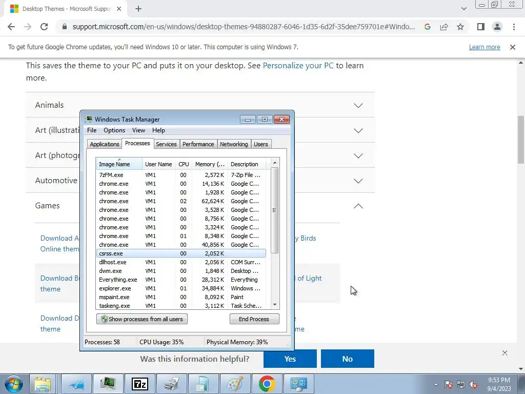Switch to the Services tab
Screen dimensions: 525x394
(x=166, y=144)
